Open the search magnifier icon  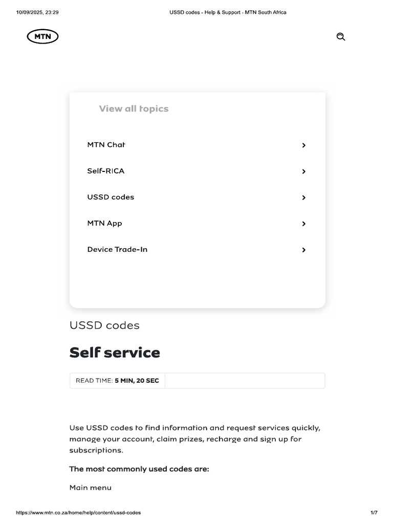(x=341, y=36)
